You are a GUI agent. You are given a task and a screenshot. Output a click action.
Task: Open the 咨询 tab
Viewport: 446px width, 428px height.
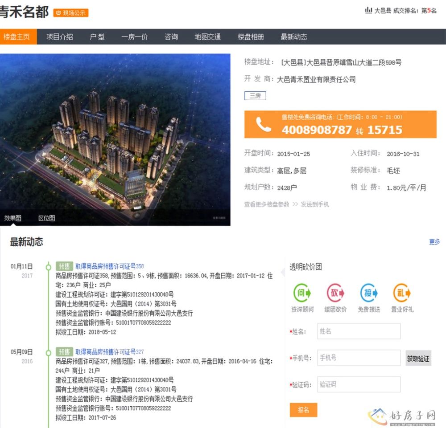(171, 37)
